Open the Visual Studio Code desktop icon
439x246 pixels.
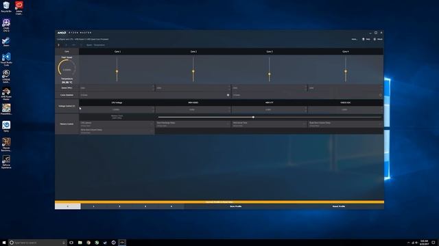(6, 59)
